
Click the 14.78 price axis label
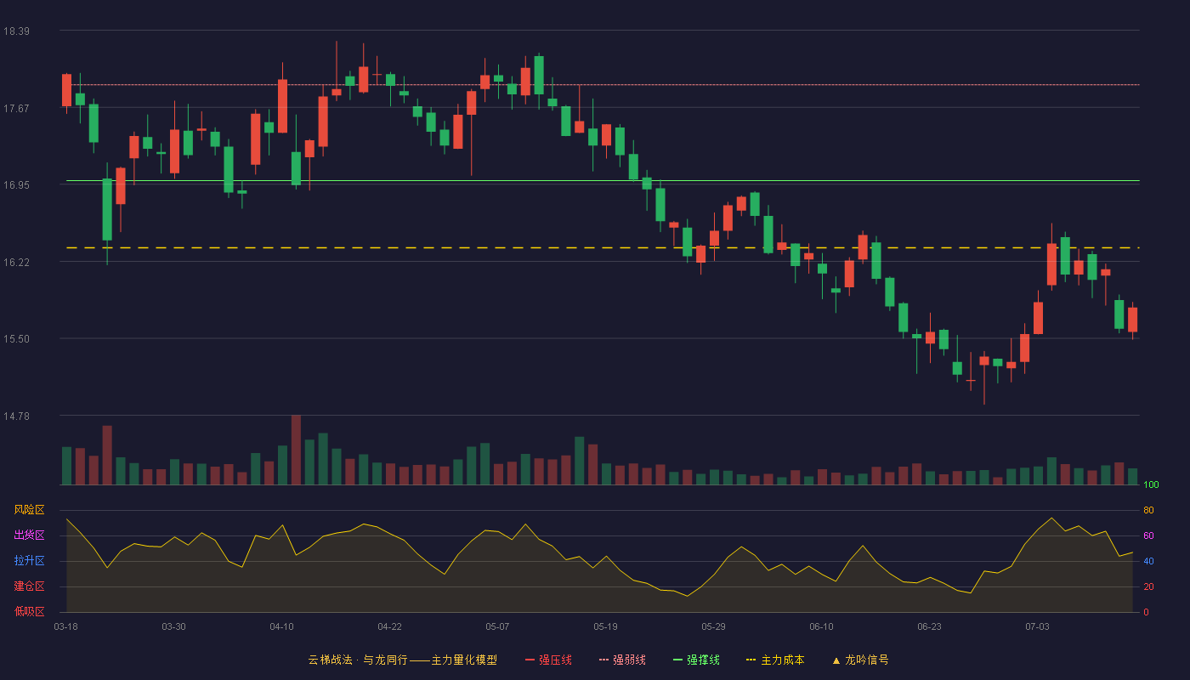pyautogui.click(x=16, y=416)
